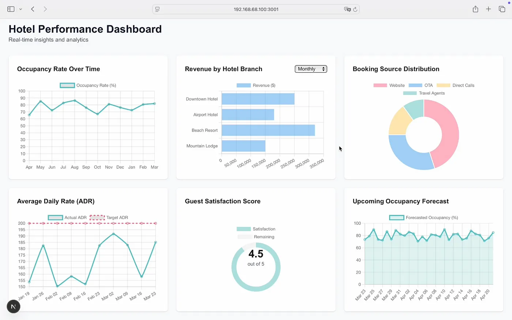Click the browser forward arrow
512x320 pixels.
click(x=45, y=9)
